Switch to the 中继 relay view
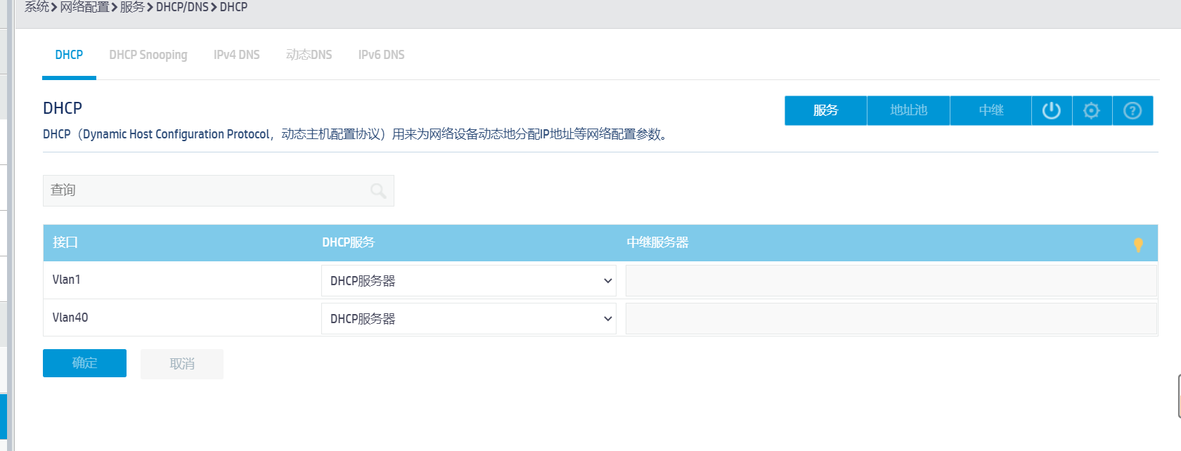 [990, 111]
